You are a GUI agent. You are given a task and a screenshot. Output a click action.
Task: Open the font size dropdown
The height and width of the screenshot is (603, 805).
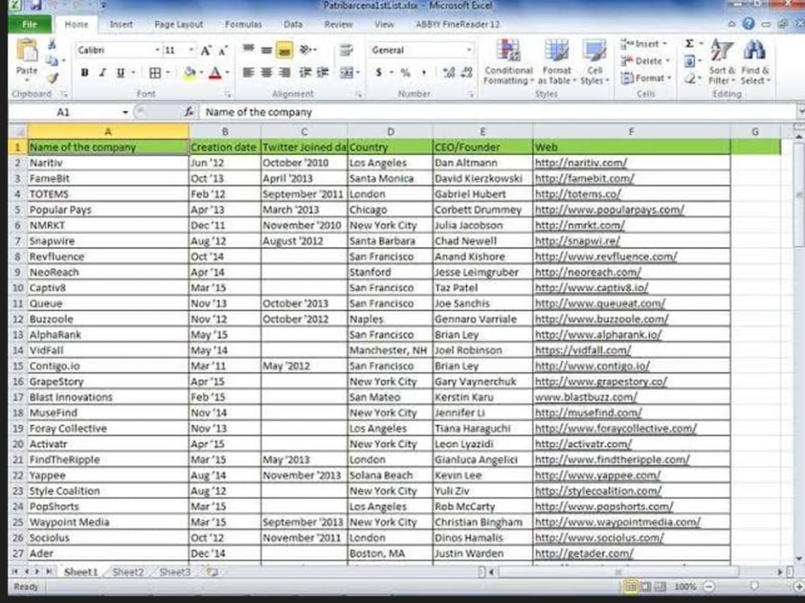pos(191,50)
